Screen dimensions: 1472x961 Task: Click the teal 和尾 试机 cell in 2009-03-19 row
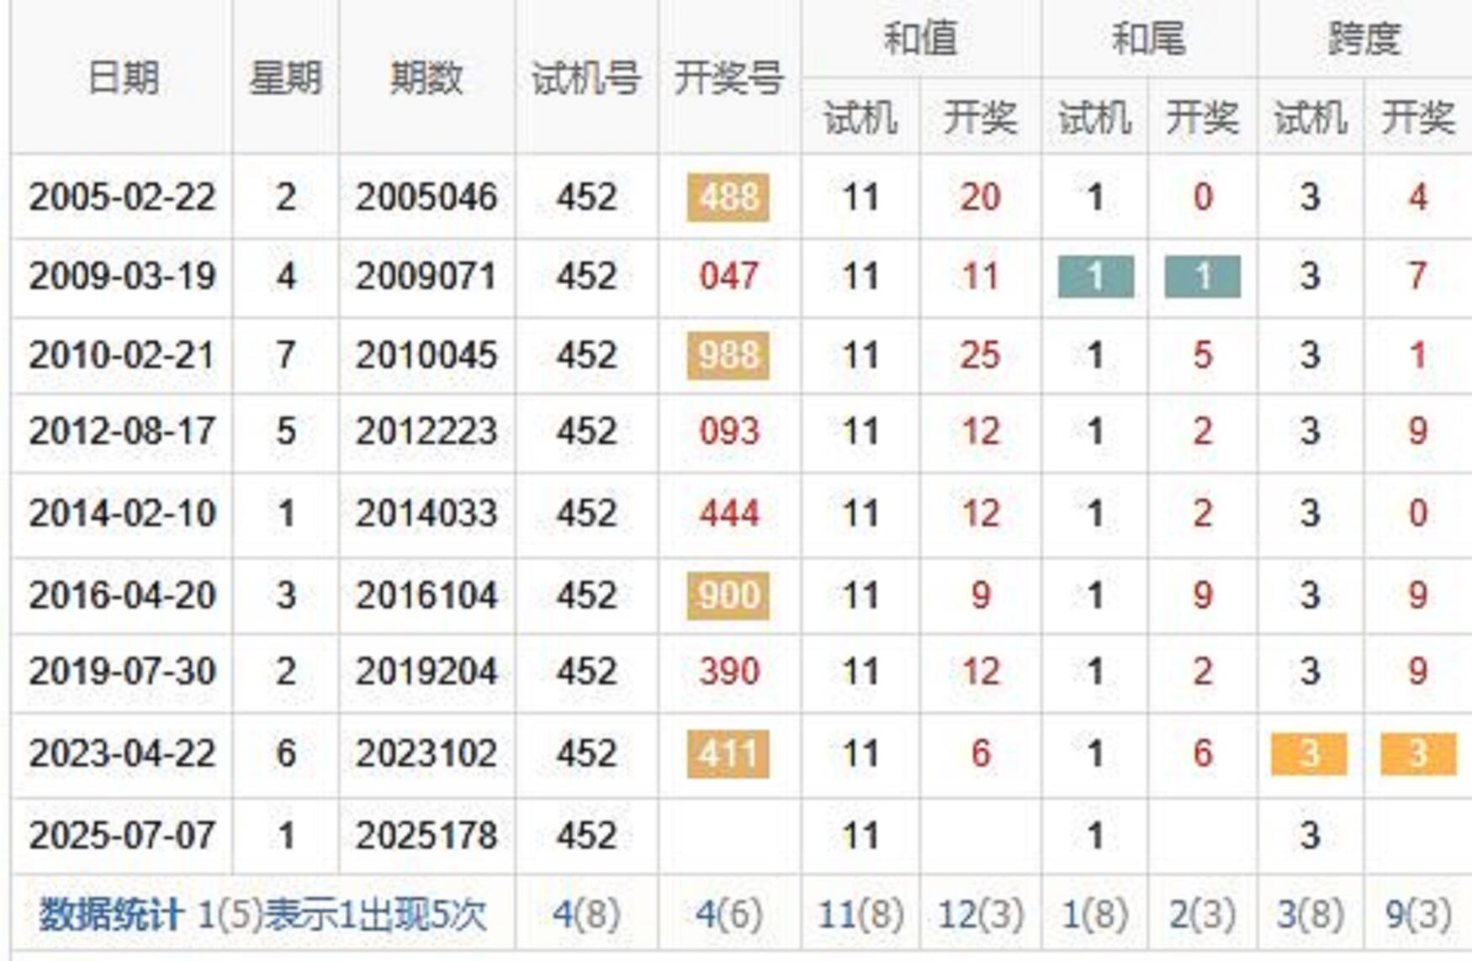point(1095,277)
